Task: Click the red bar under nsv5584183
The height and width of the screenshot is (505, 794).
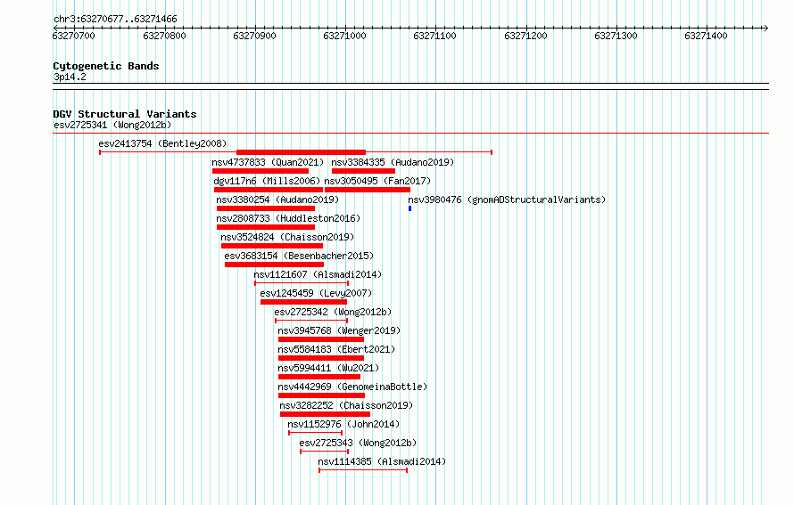Action: pos(321,358)
